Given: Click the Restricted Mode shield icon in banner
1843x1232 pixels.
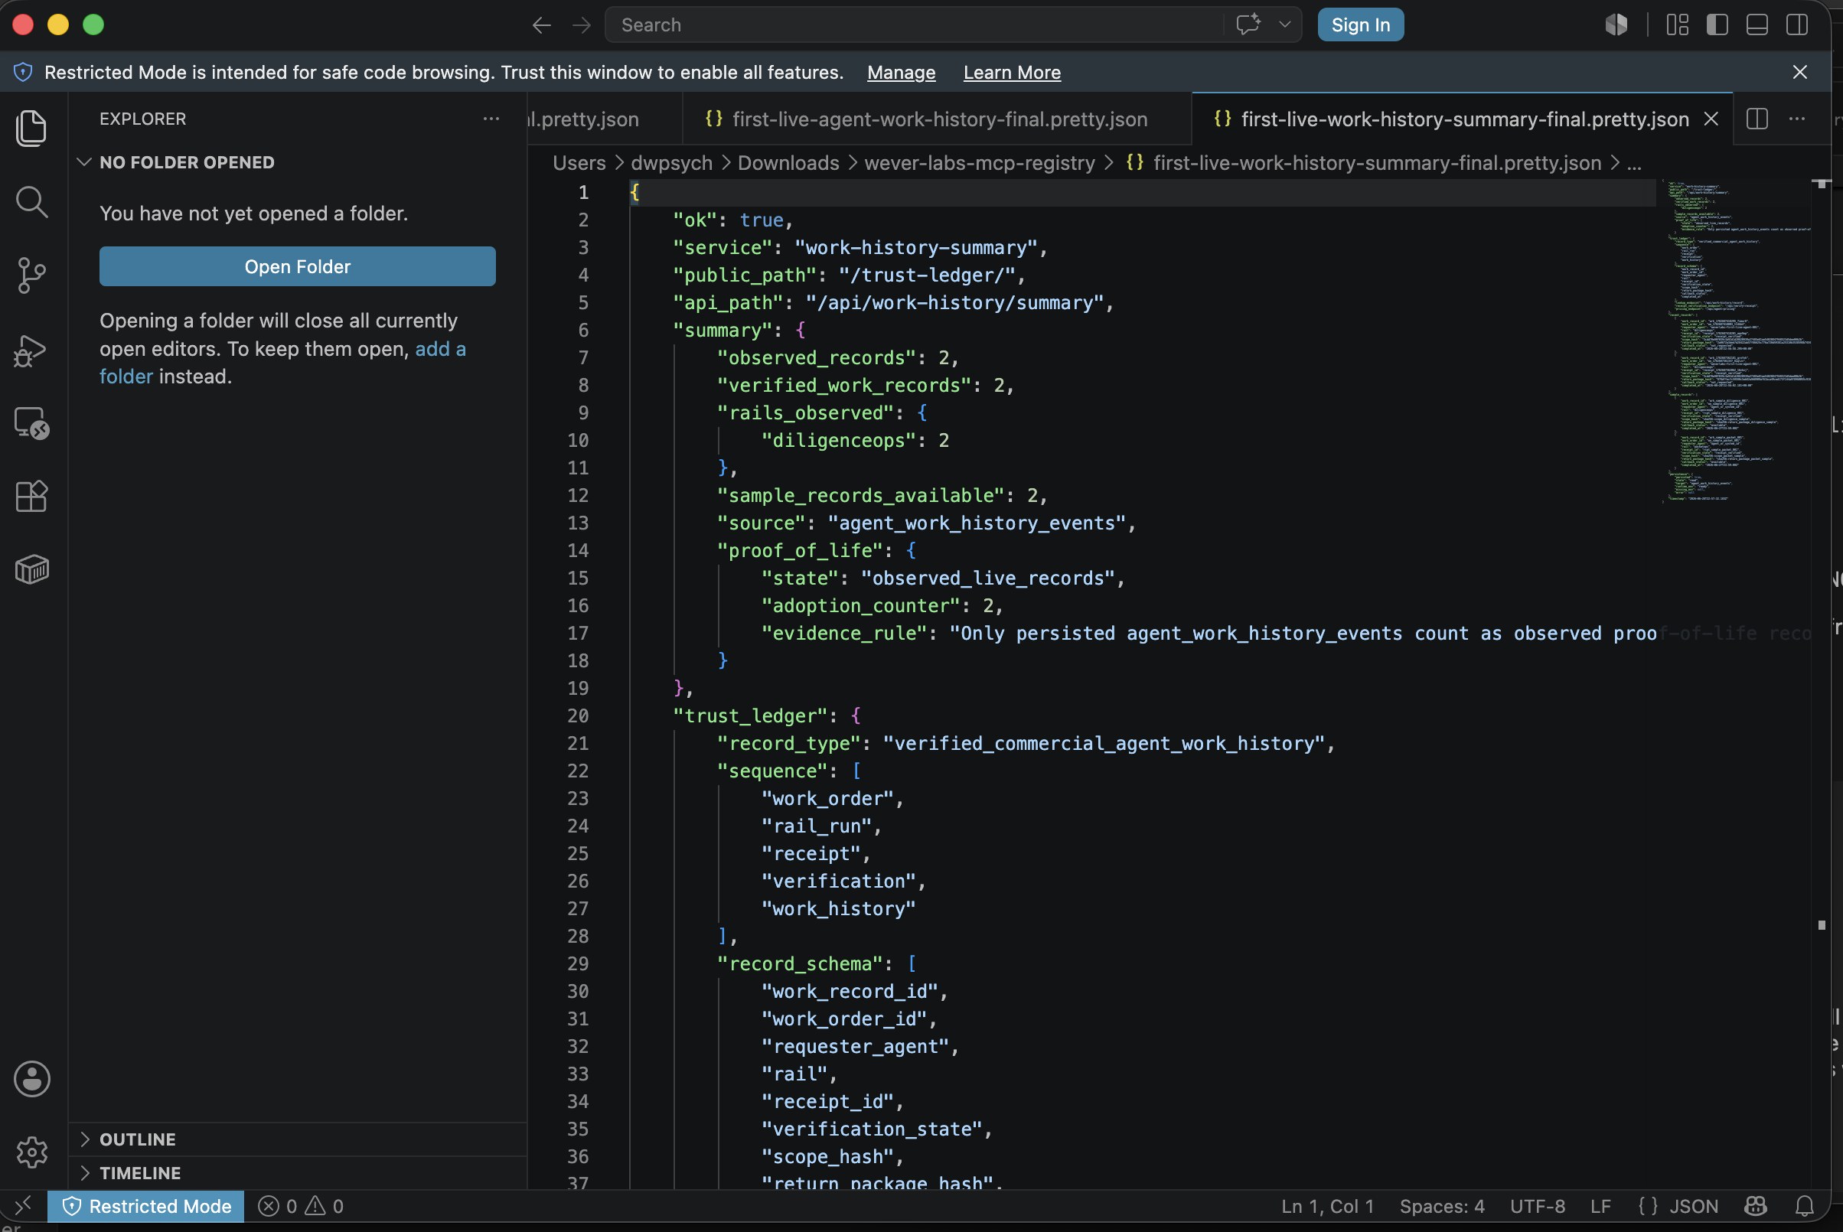Looking at the screenshot, I should 24,72.
